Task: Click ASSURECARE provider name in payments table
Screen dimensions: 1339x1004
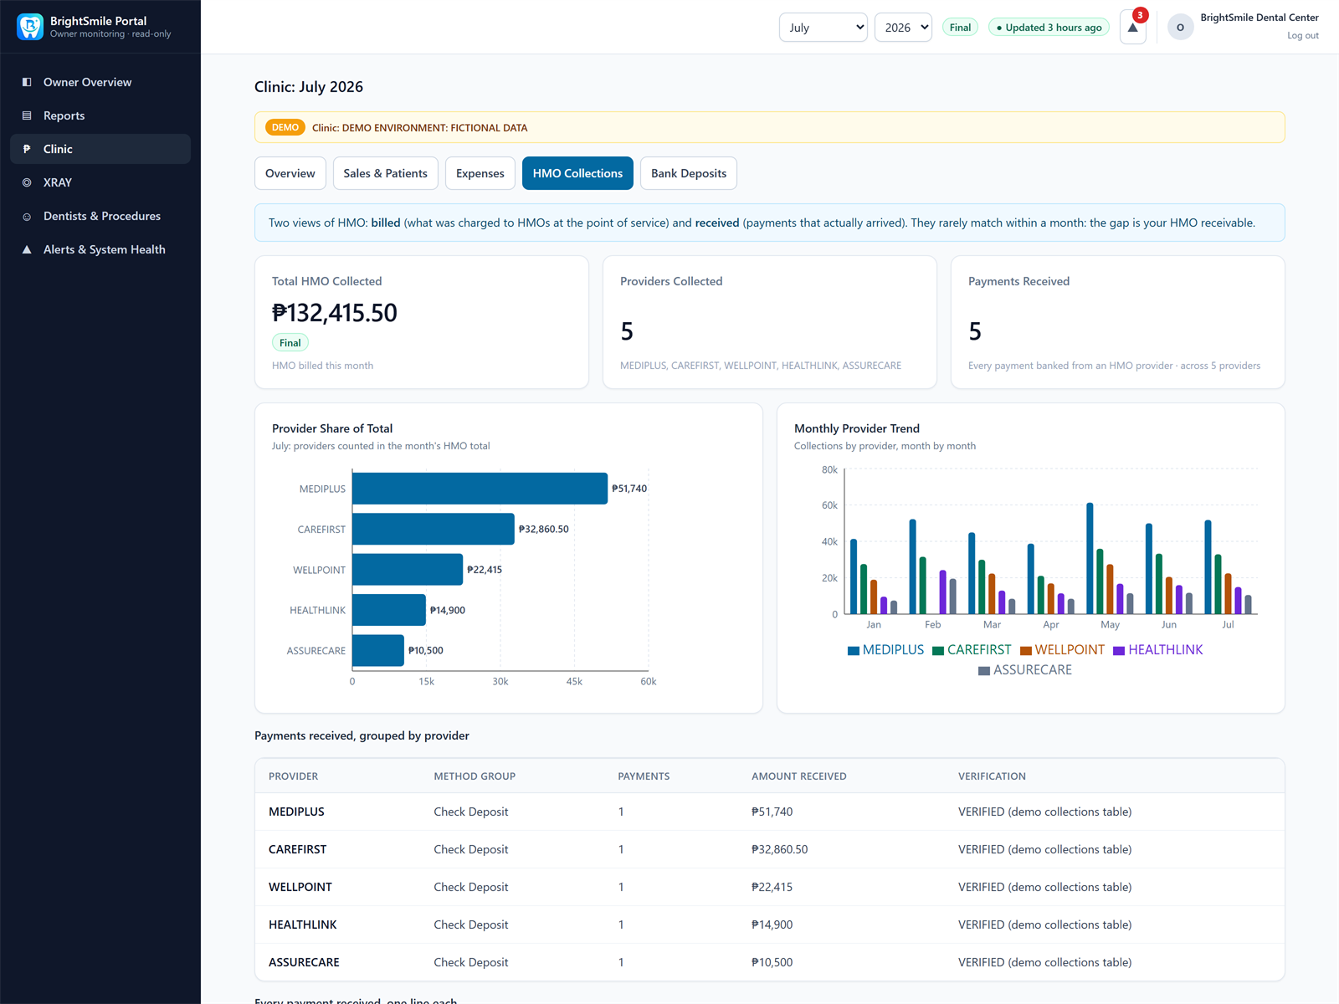Action: pos(304,962)
